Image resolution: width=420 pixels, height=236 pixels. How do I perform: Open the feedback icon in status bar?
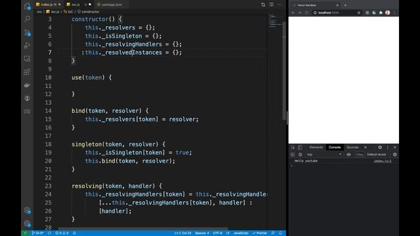pos(273,233)
